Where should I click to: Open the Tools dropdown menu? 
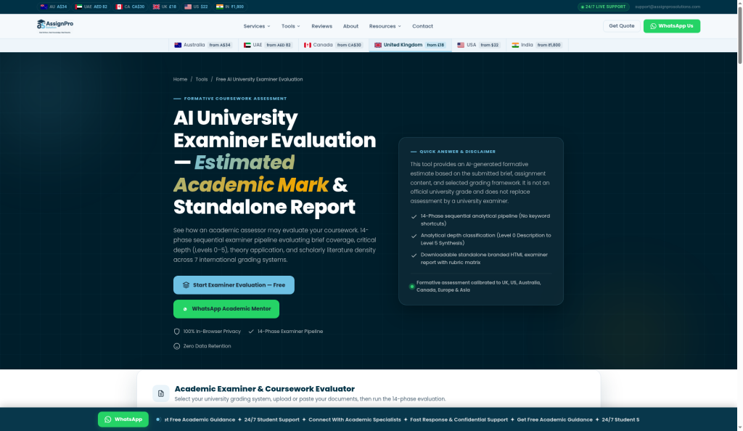[290, 26]
